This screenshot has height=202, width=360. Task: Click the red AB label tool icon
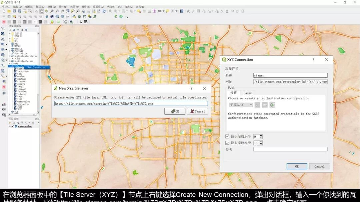click(x=4, y=22)
